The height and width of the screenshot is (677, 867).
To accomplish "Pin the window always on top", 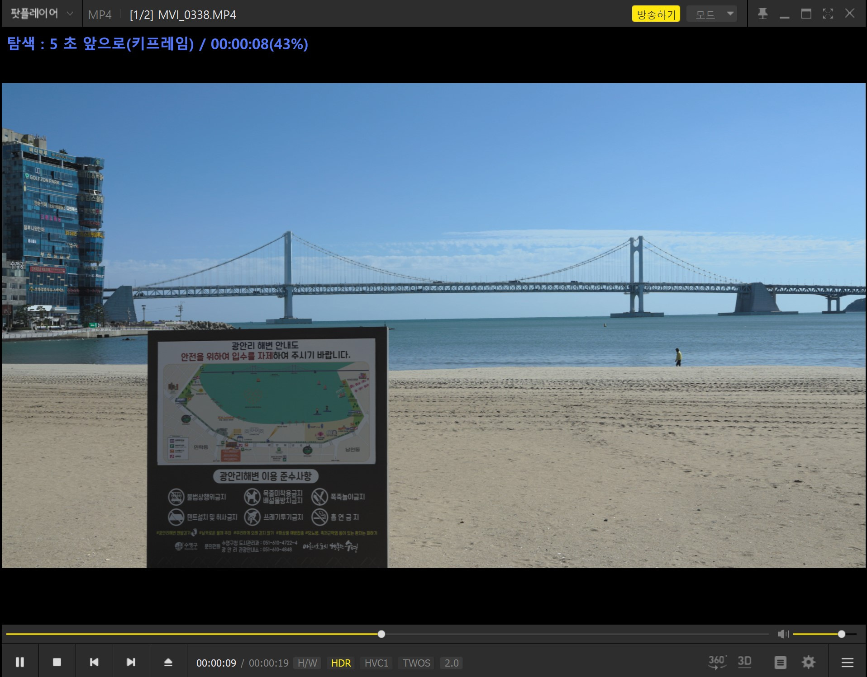I will (762, 14).
